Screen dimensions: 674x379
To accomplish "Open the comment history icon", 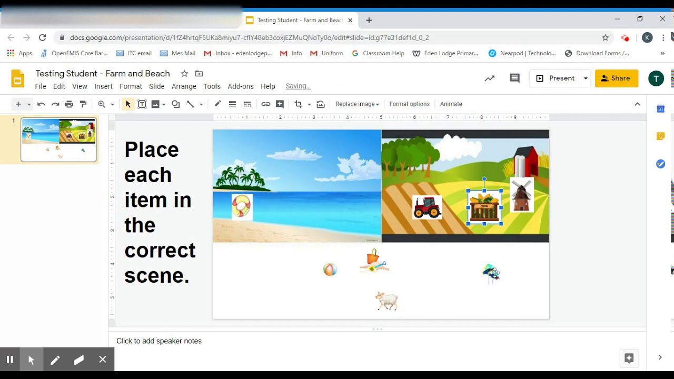I will (x=514, y=78).
